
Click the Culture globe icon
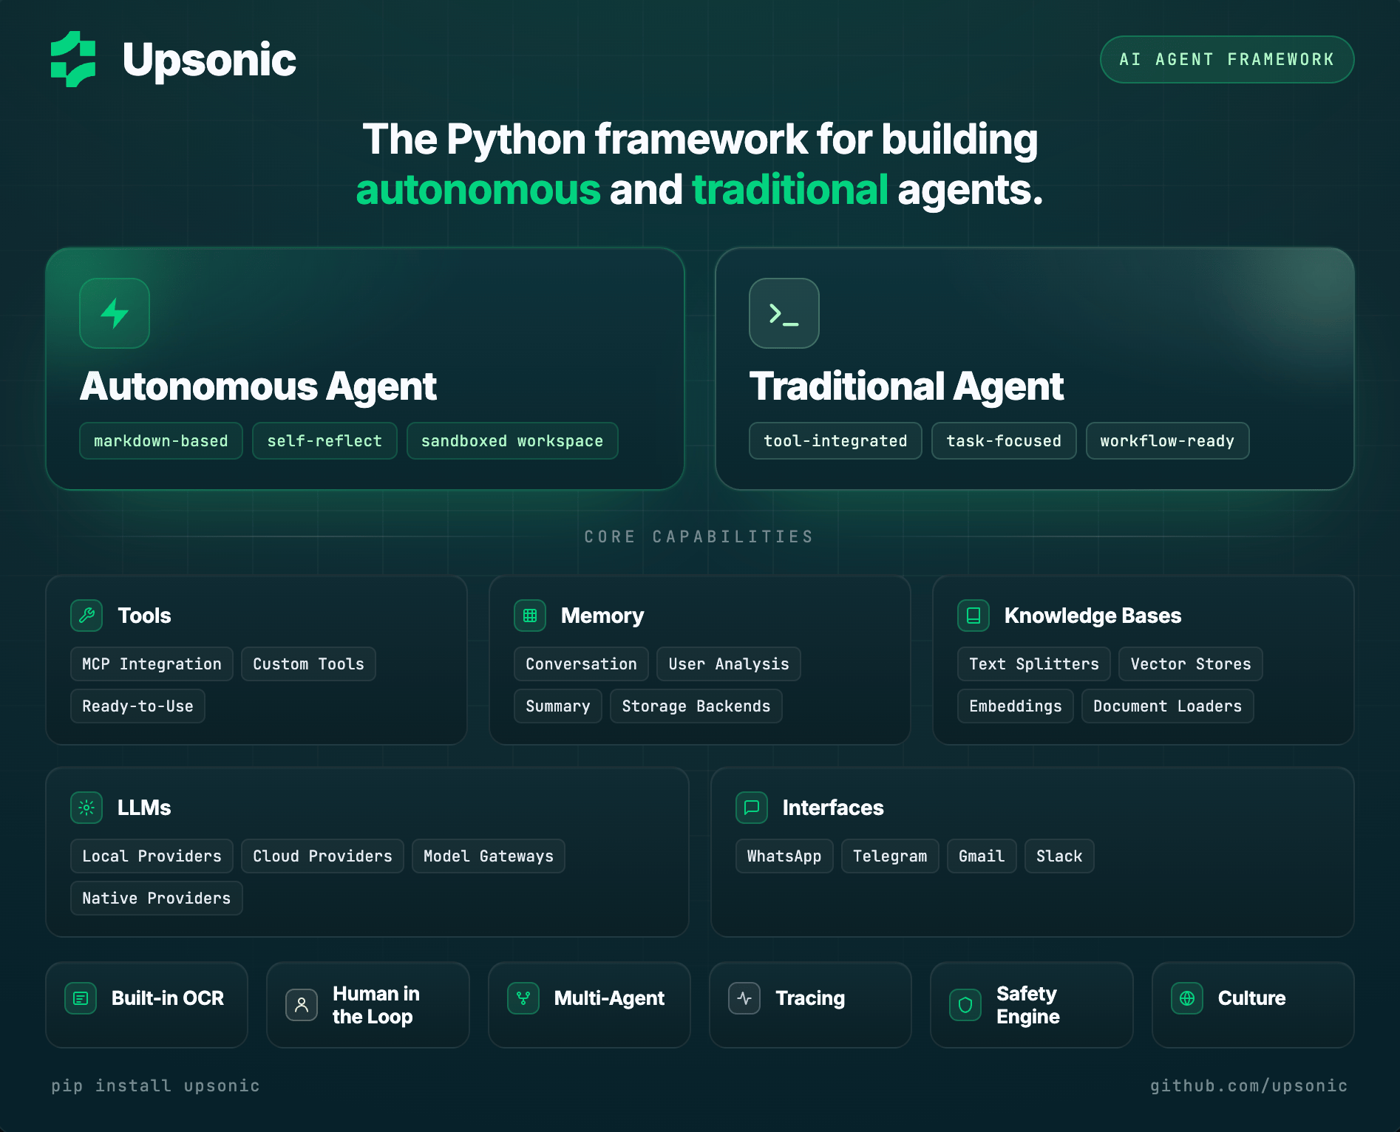tap(1187, 998)
